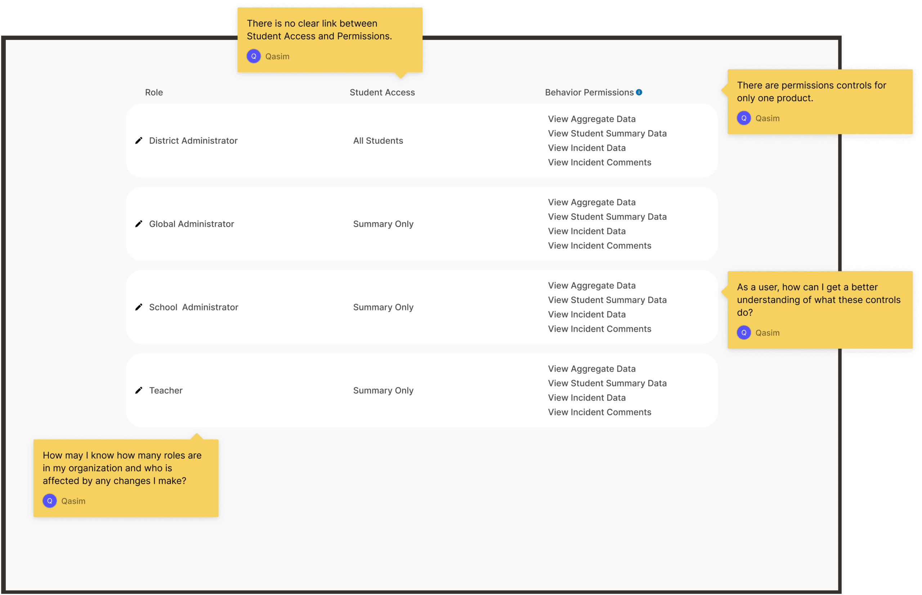
Task: Click View Aggregate Data for Teacher
Action: 592,369
